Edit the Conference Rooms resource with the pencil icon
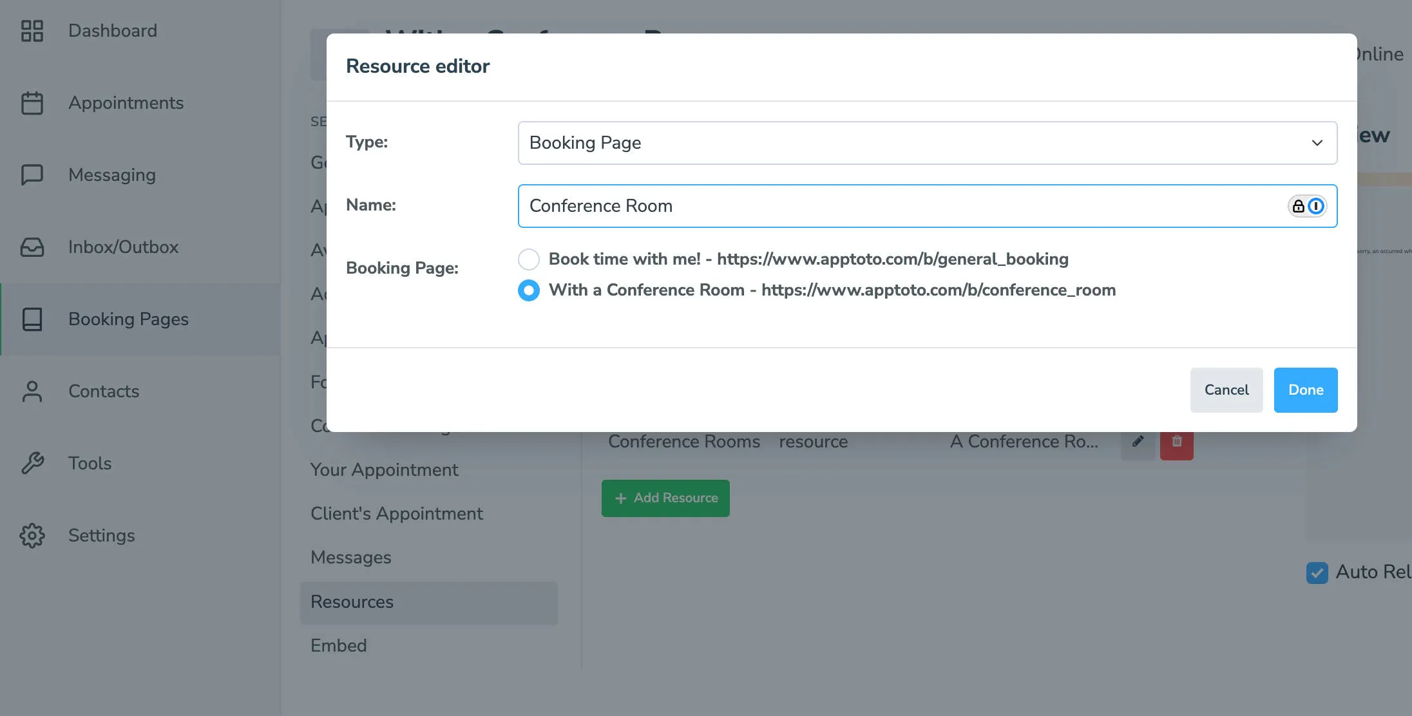This screenshot has width=1412, height=716. [1138, 441]
